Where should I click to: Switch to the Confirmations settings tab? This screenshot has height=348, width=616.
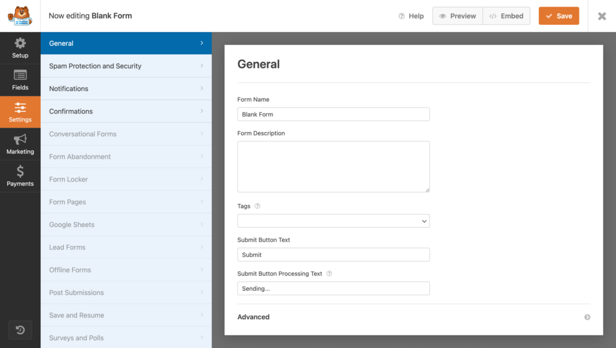click(126, 111)
